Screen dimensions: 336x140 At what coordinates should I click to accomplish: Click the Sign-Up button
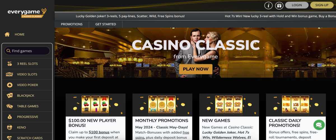(x=322, y=5)
